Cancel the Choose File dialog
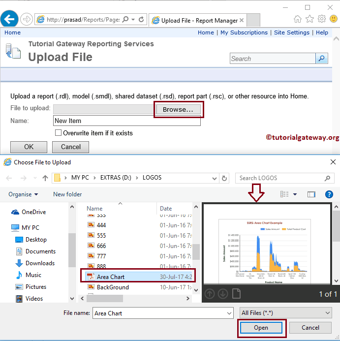This screenshot has width=340, height=341. (310, 328)
